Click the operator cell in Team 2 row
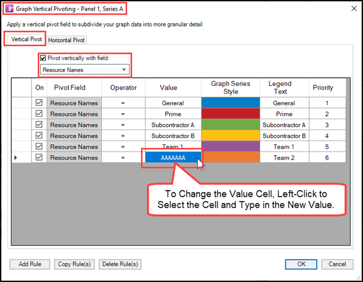 coord(123,157)
